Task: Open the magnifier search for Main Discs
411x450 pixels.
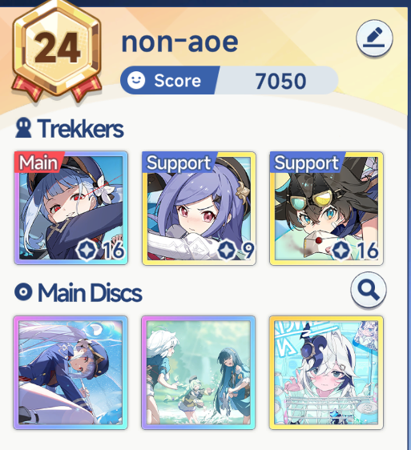Action: tap(369, 290)
